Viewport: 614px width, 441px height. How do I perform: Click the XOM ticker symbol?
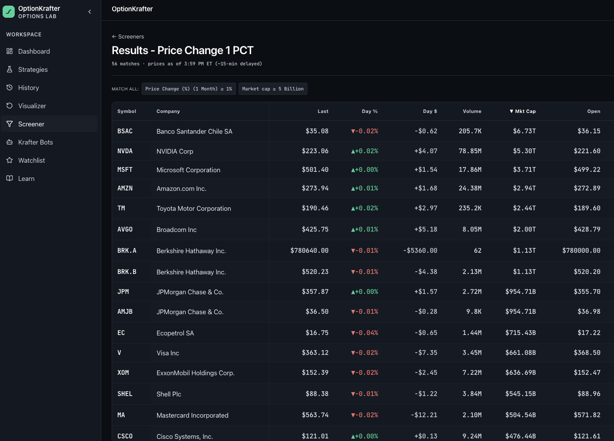click(123, 373)
